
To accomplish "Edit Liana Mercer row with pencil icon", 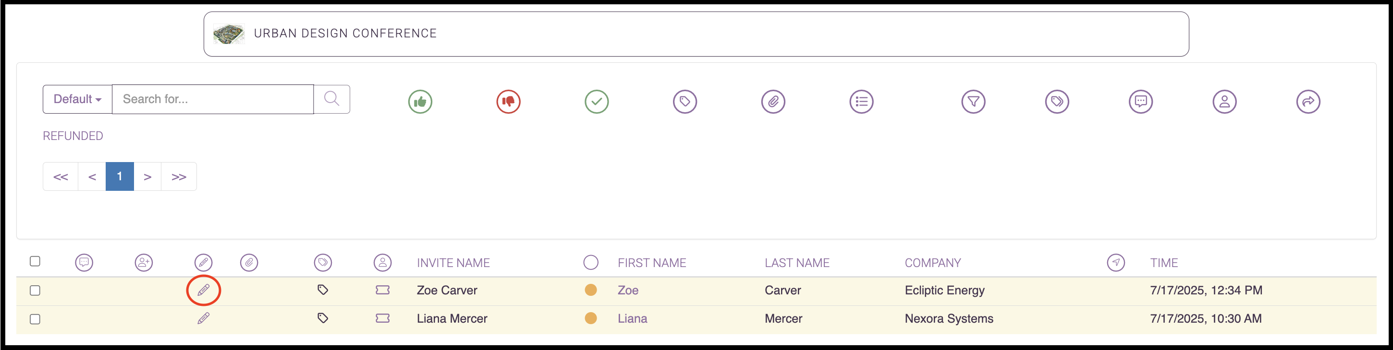I will 203,319.
